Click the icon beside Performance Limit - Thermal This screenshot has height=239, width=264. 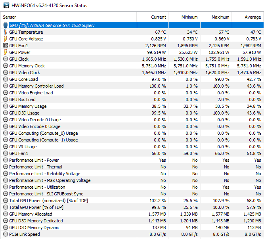pyautogui.click(x=6, y=166)
